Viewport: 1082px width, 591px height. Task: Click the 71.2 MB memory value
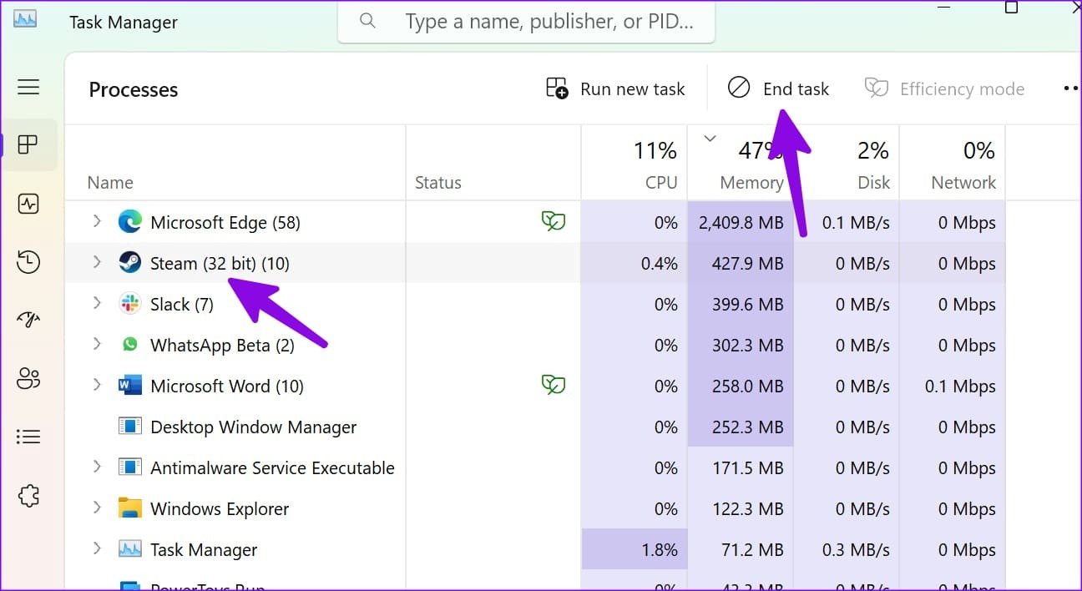754,550
